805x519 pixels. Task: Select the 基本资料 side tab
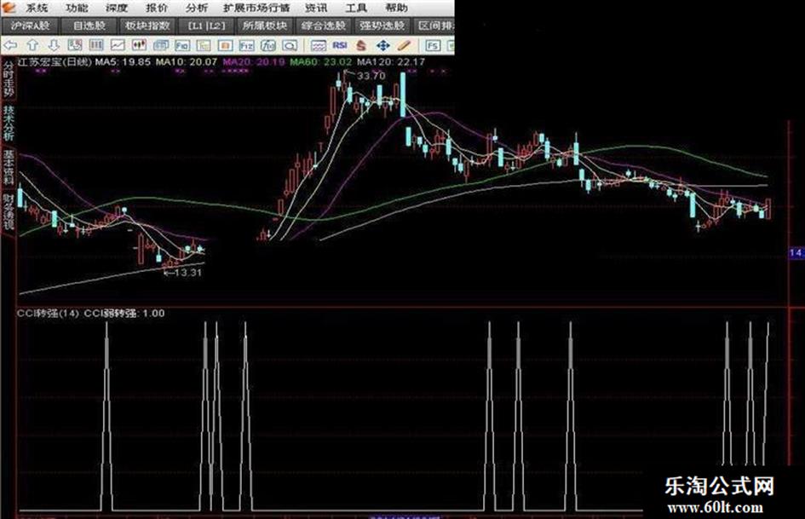9,168
